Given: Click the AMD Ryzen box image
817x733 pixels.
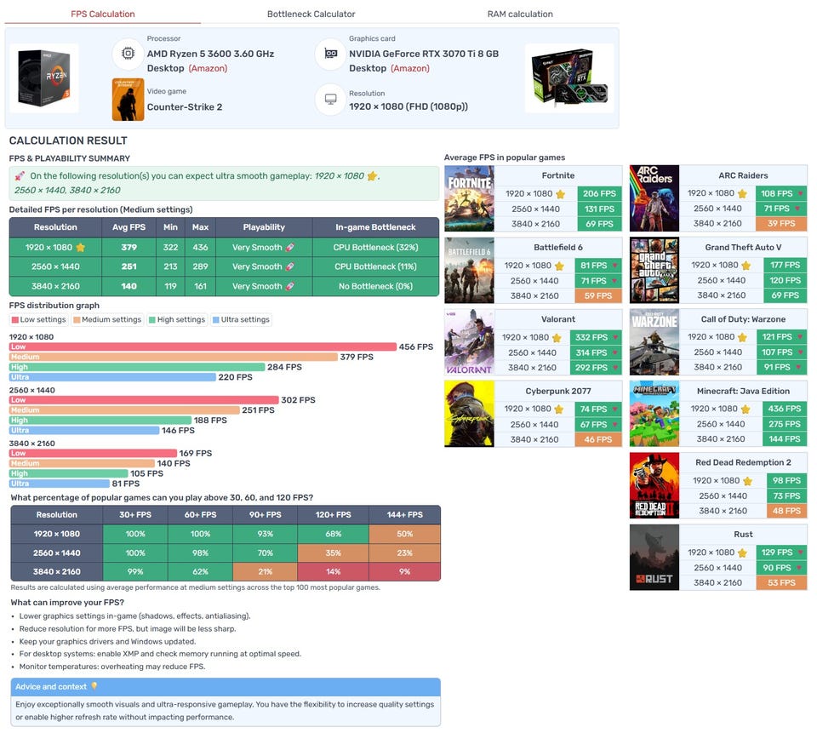Looking at the screenshot, I should (x=44, y=78).
